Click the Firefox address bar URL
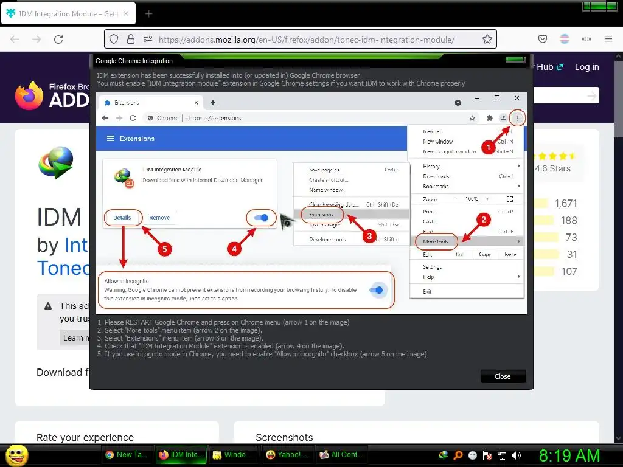 pyautogui.click(x=307, y=40)
